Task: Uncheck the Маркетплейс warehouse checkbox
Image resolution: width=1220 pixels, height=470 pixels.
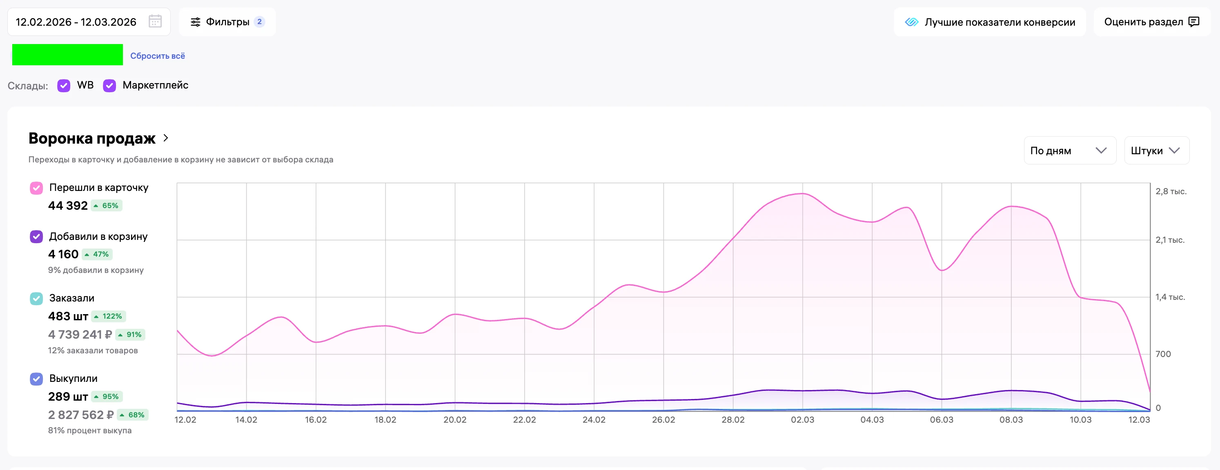Action: click(x=109, y=85)
